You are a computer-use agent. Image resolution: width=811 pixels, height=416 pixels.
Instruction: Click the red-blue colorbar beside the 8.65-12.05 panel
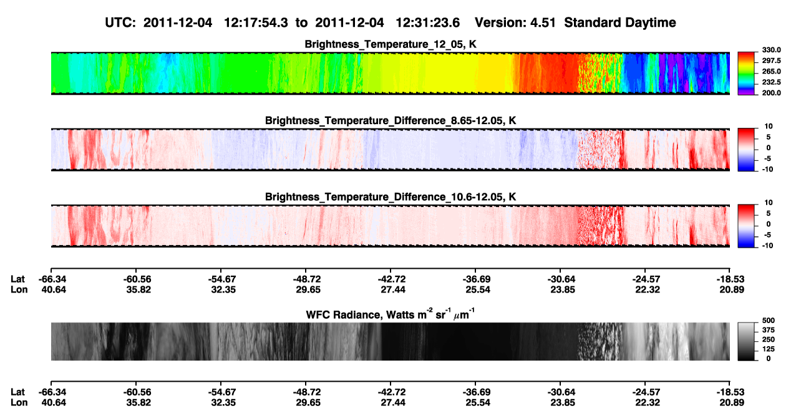(746, 150)
